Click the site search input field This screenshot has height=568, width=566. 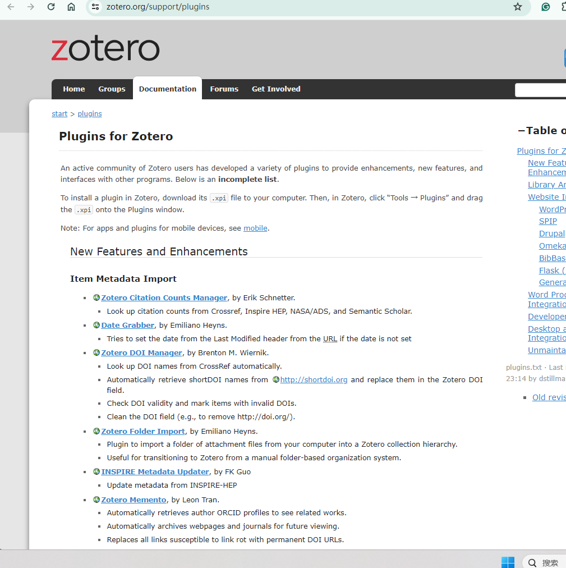click(540, 90)
